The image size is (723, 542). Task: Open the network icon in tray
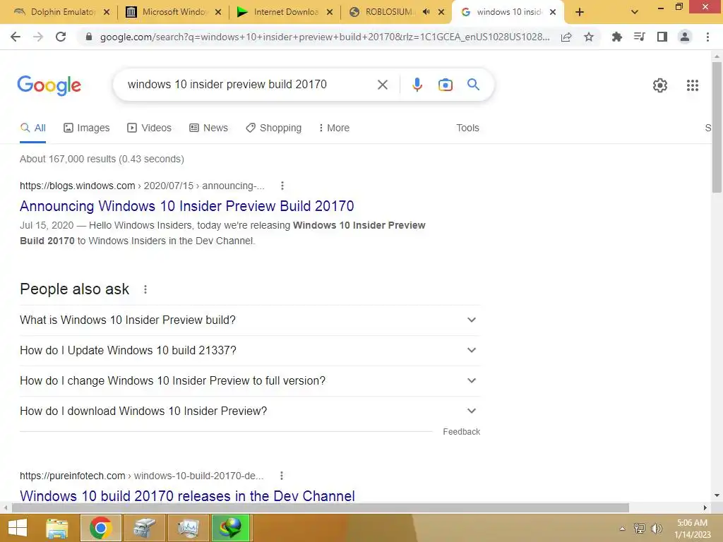(639, 529)
